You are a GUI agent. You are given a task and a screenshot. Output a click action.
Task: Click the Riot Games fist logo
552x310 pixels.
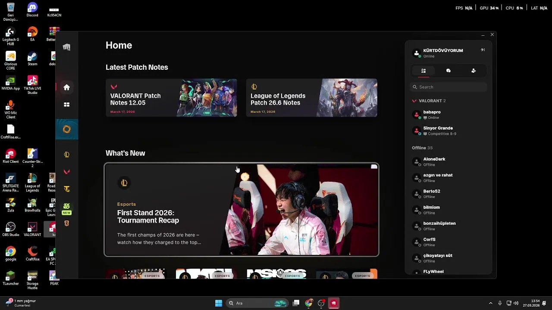coord(66,47)
